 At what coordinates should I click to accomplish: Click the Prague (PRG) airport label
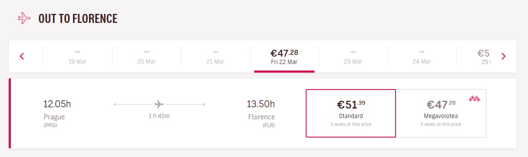tap(53, 121)
